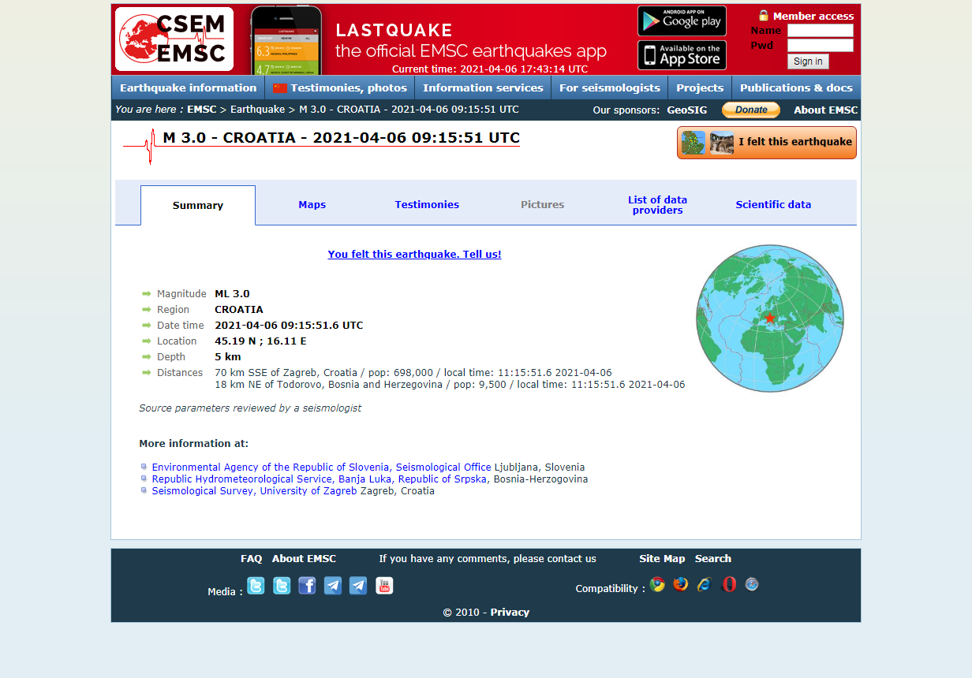
Task: Click the Name login field
Action: pyautogui.click(x=820, y=30)
